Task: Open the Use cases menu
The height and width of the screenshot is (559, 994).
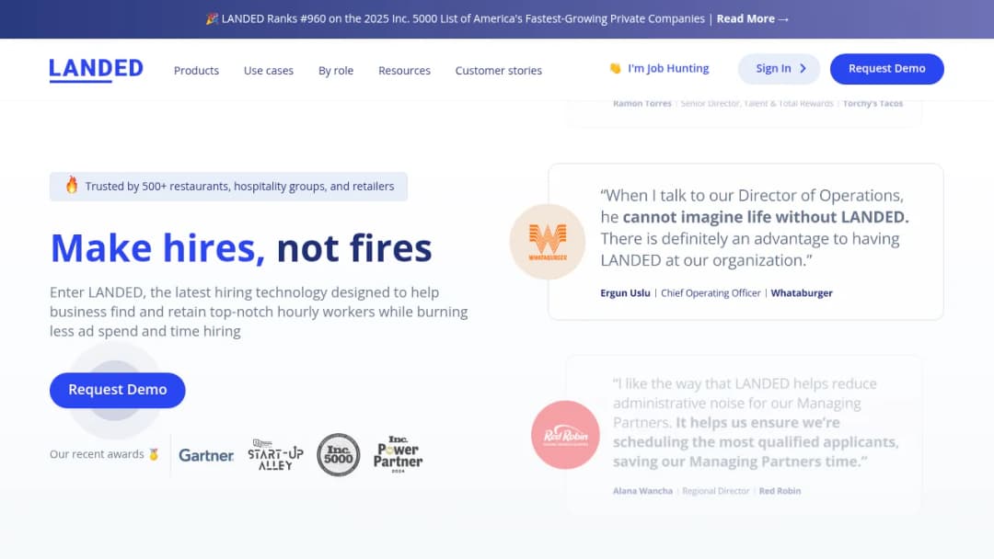Action: (269, 70)
